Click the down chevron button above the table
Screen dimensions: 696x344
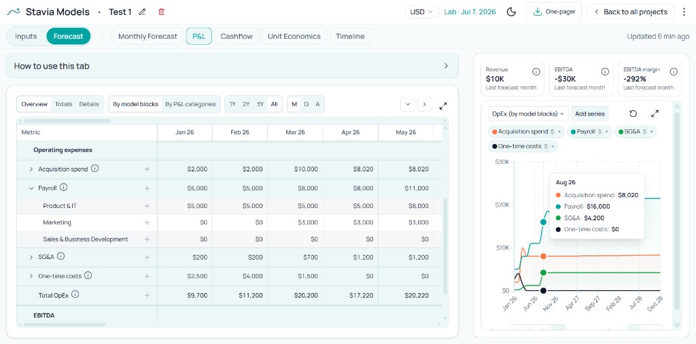coord(408,104)
